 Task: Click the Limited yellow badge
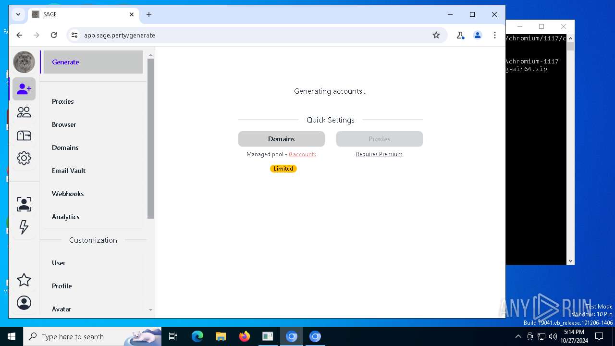coord(283,169)
